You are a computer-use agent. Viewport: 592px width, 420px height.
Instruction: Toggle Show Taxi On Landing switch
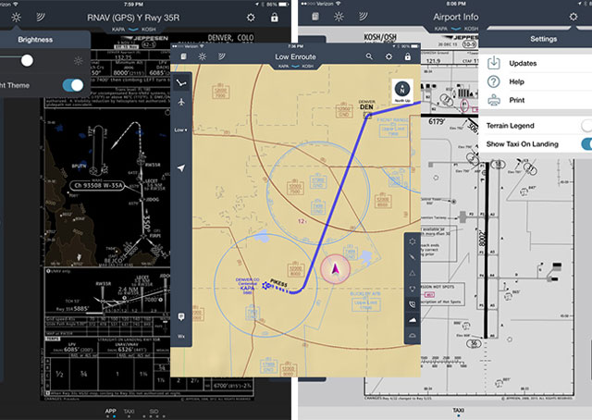click(x=586, y=144)
